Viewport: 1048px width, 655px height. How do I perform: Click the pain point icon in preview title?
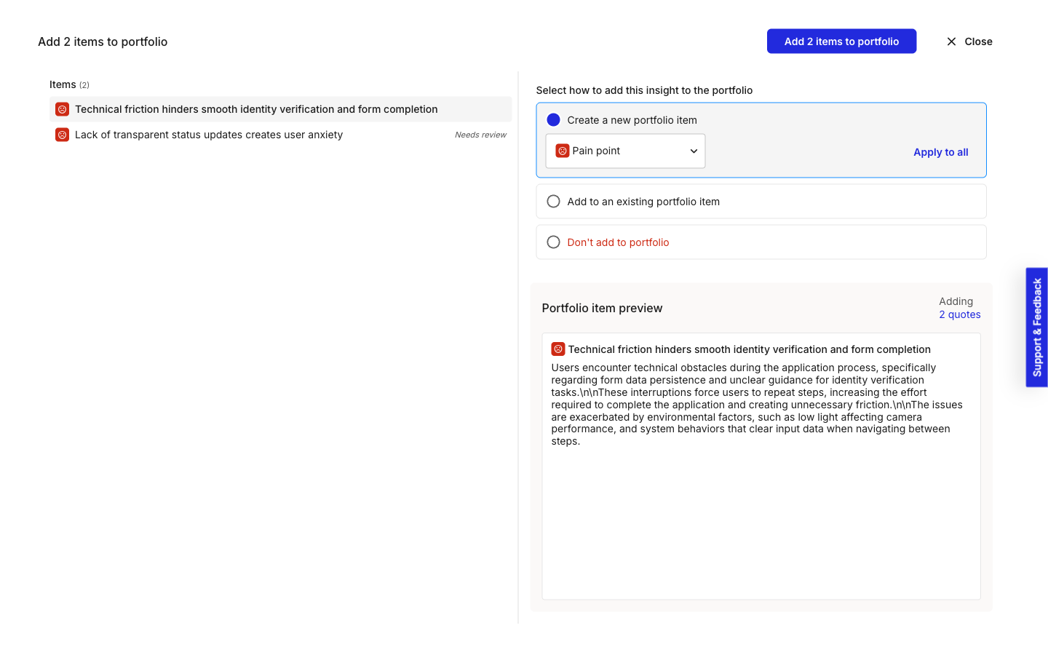point(558,349)
